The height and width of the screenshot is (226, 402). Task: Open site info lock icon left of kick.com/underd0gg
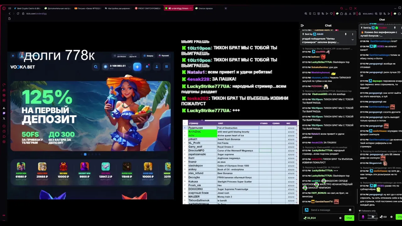pyautogui.click(x=23, y=13)
